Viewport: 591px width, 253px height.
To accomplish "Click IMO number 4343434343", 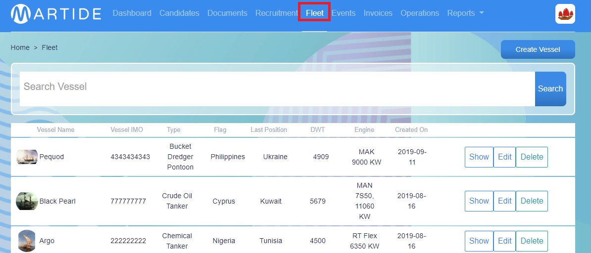I will (130, 157).
